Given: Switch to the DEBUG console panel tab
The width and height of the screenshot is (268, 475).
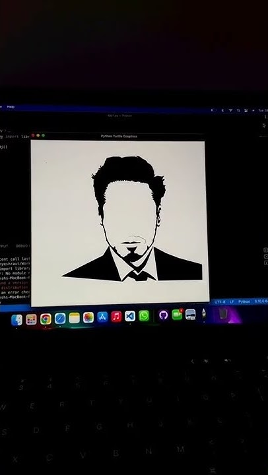Looking at the screenshot, I should 22,246.
